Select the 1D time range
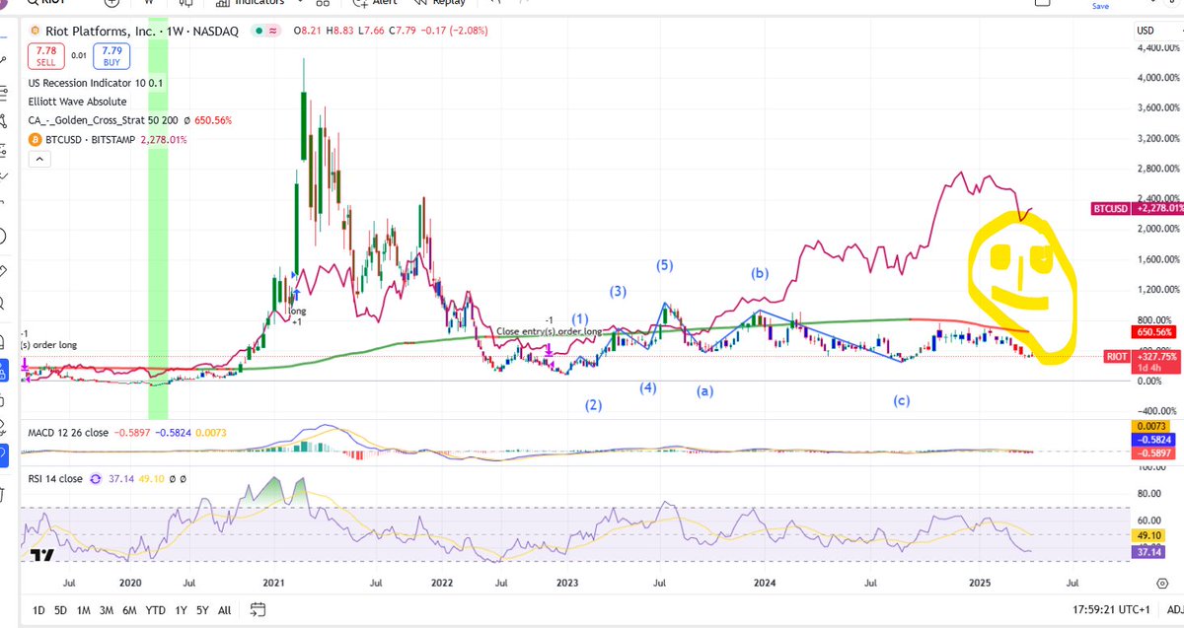The height and width of the screenshot is (628, 1184). (x=38, y=610)
